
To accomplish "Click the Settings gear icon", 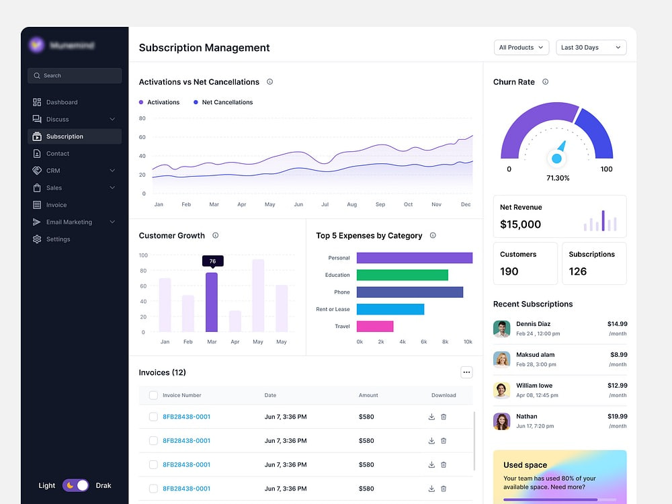I will [x=37, y=239].
